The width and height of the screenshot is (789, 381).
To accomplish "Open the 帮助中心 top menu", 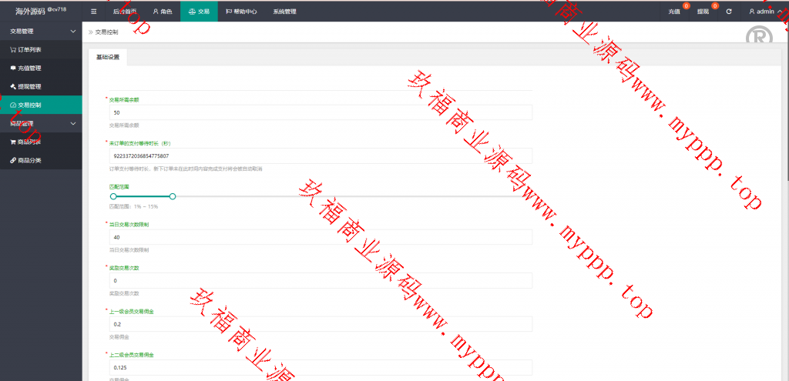I will [241, 12].
